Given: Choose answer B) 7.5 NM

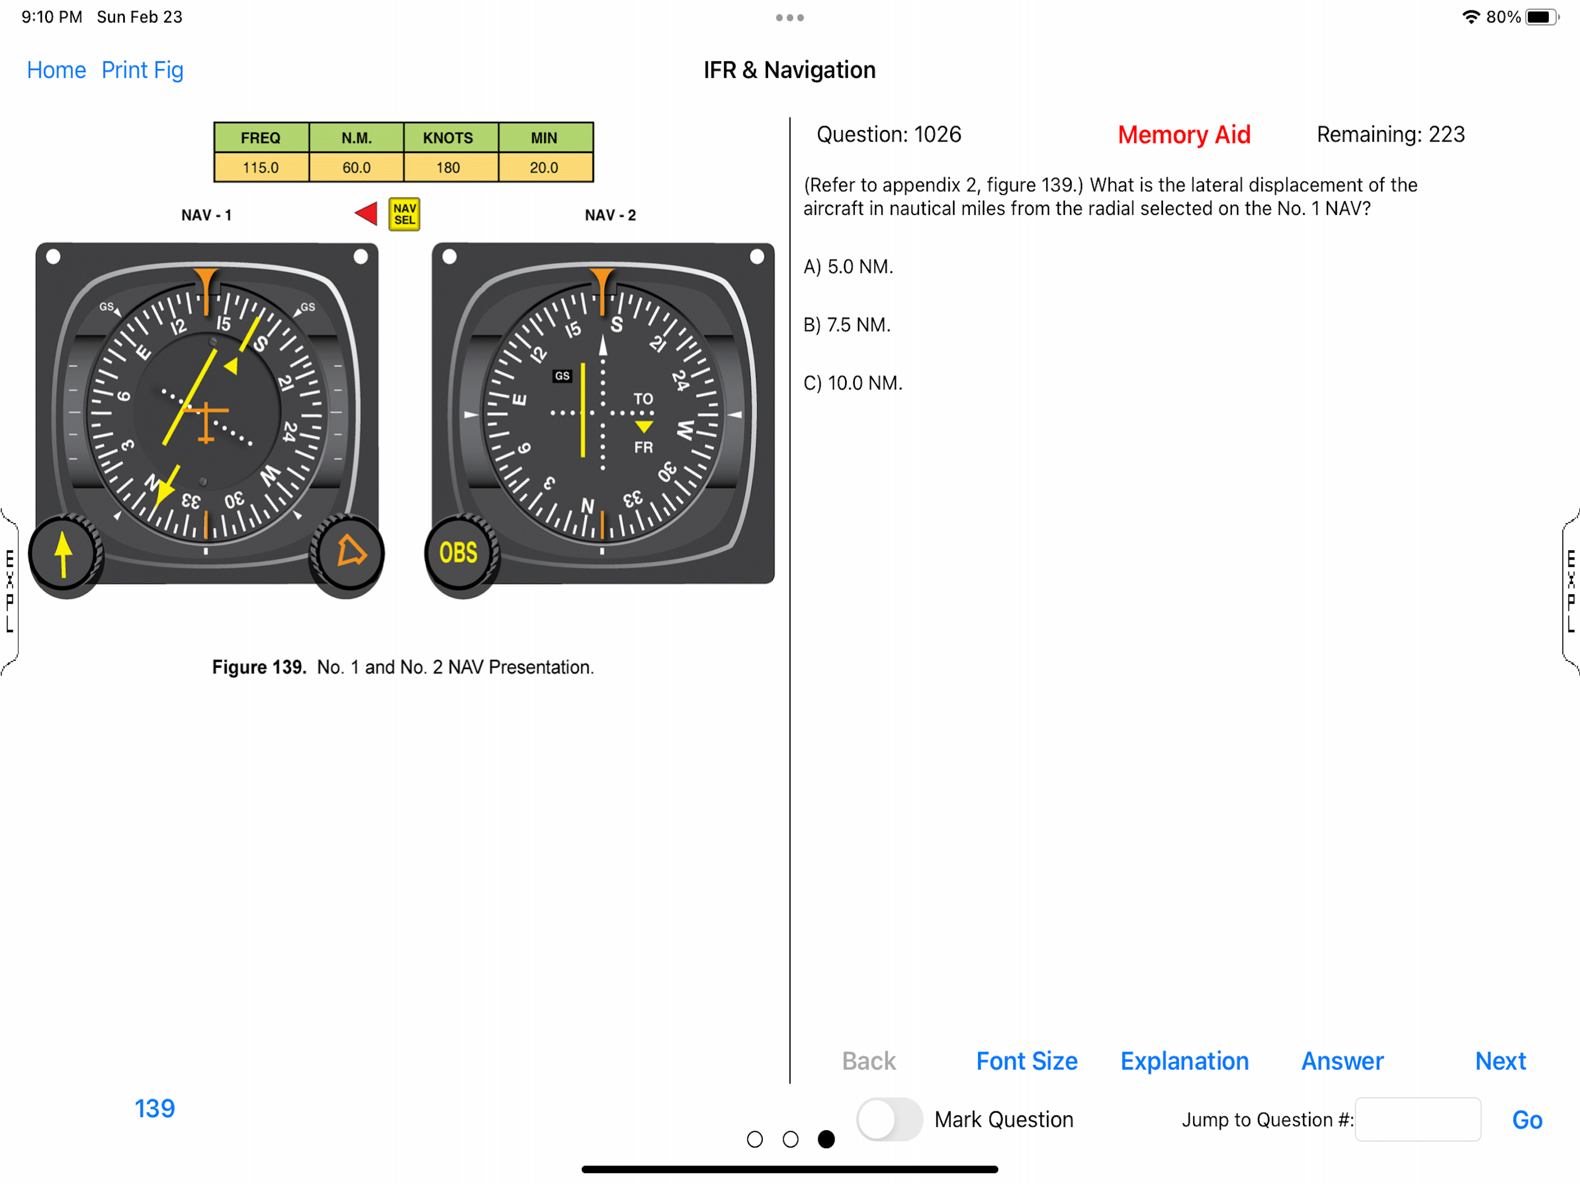Looking at the screenshot, I should tap(847, 325).
